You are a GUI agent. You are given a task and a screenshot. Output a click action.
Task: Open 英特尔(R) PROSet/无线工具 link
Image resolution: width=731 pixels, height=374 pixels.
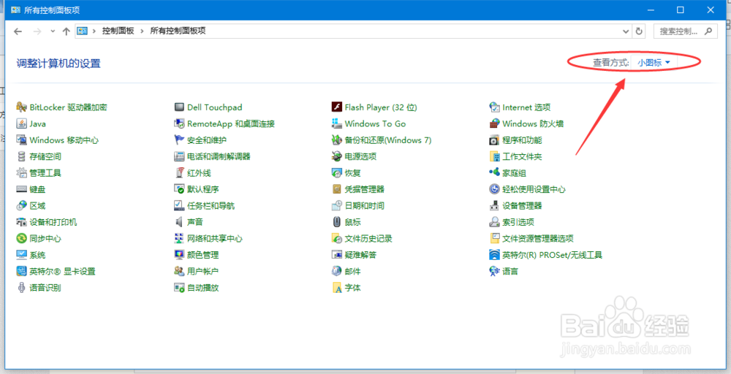552,255
